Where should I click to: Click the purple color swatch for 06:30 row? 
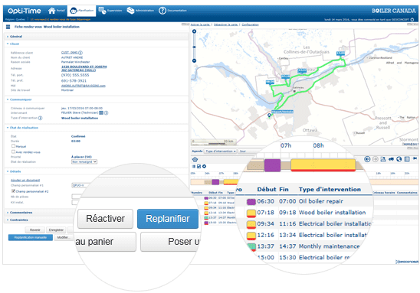tap(251, 201)
